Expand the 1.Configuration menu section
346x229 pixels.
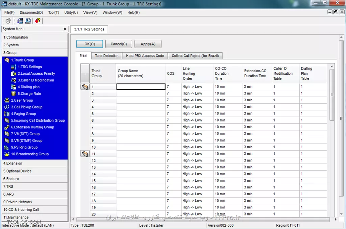(35, 37)
